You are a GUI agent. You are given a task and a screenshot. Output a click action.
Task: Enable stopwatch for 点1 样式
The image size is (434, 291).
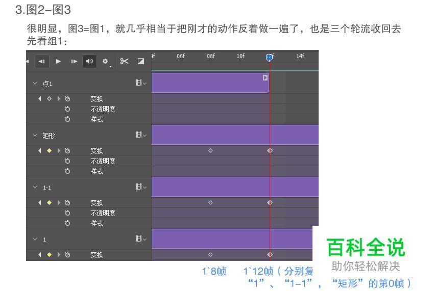pos(67,119)
